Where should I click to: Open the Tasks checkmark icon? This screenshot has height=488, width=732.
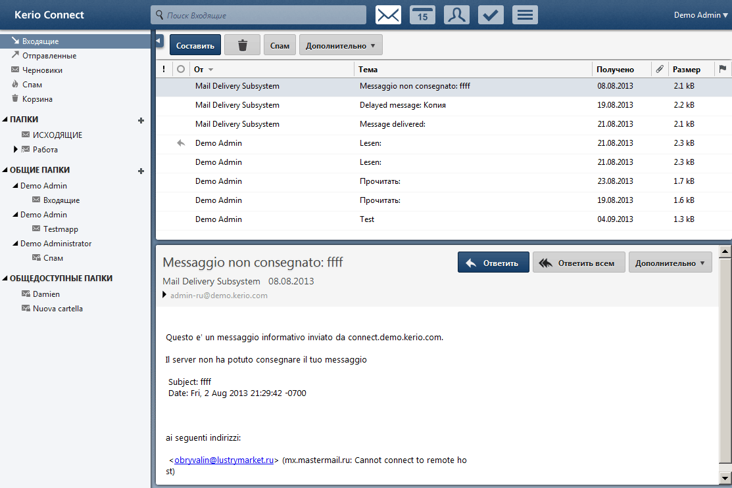(491, 15)
